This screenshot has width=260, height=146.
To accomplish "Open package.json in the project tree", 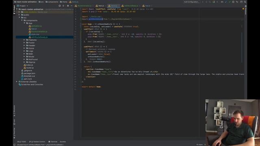I will tap(28, 73).
